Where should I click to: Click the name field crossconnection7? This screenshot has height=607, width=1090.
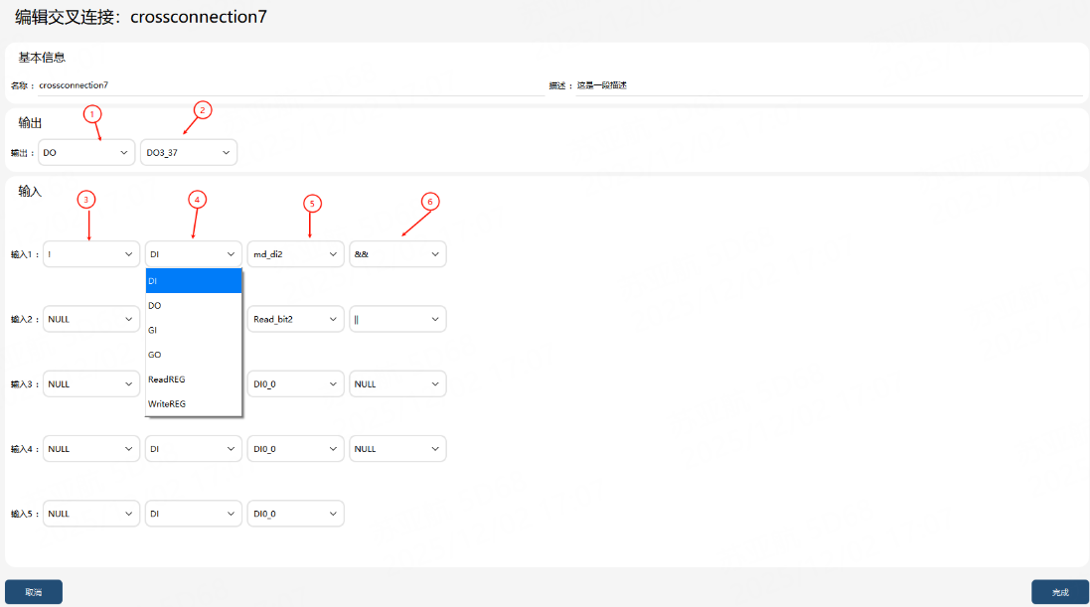click(292, 85)
